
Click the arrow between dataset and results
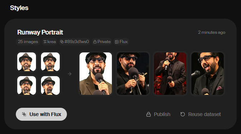pyautogui.click(x=70, y=74)
